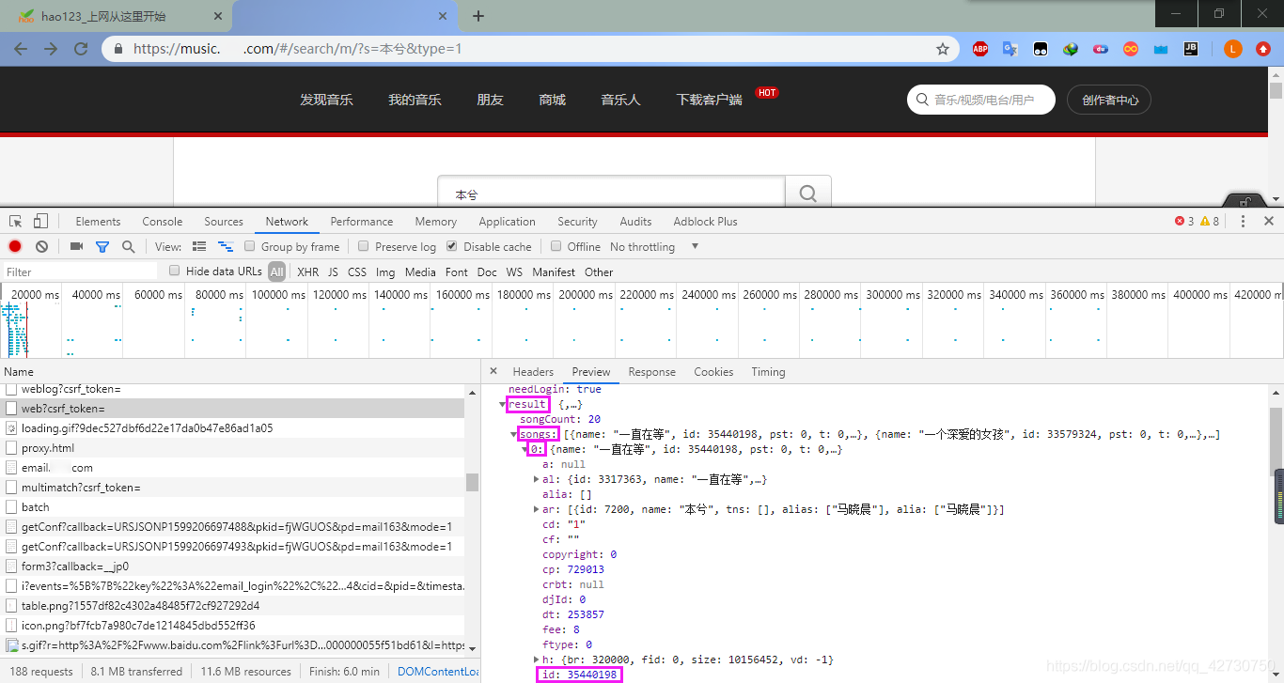Click the record network log button

[15, 246]
